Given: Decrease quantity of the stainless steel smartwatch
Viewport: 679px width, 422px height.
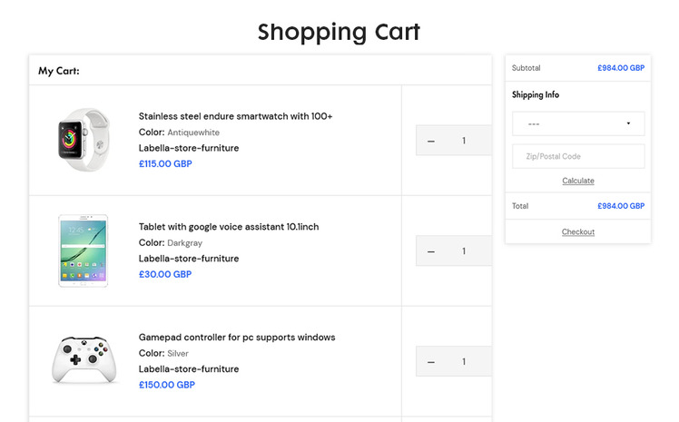Looking at the screenshot, I should [431, 141].
